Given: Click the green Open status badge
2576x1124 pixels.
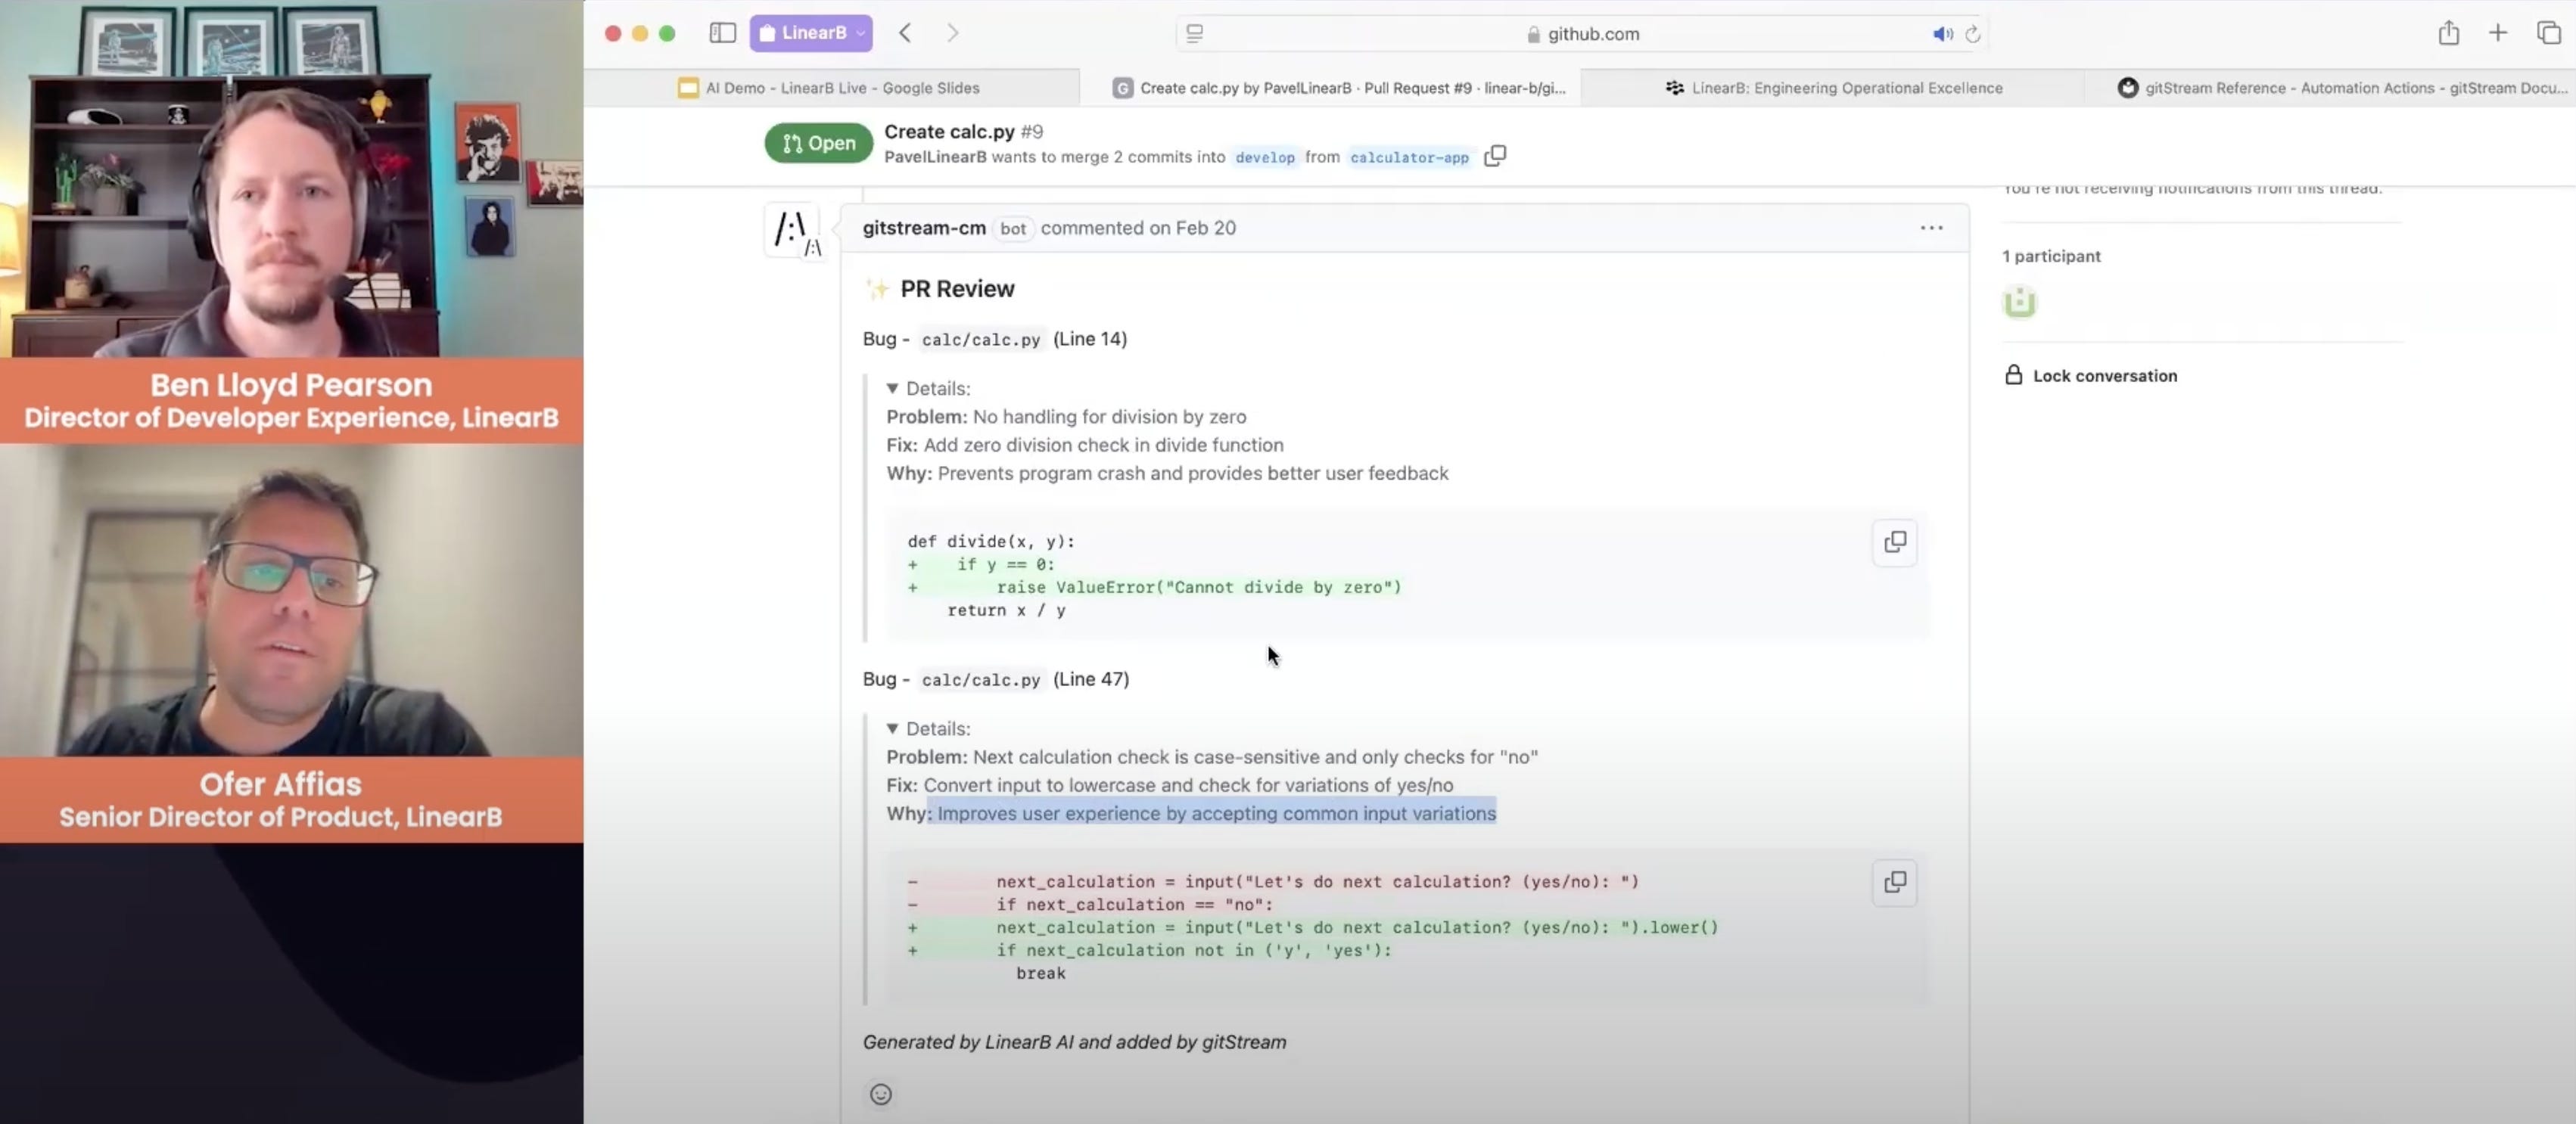Looking at the screenshot, I should (818, 143).
